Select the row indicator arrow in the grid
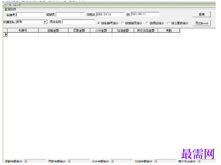The height and width of the screenshot is (165, 221). (5, 34)
